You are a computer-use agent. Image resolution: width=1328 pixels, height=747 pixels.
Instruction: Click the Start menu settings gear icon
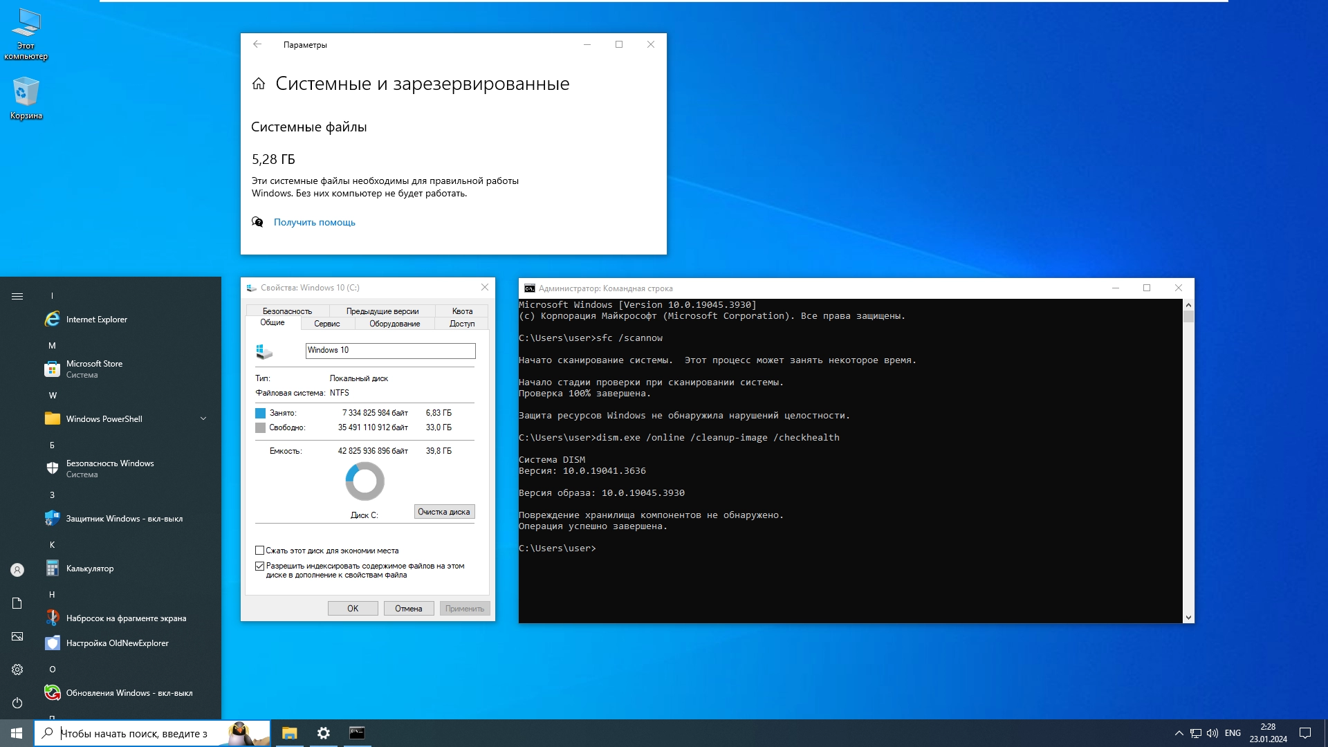pos(17,670)
